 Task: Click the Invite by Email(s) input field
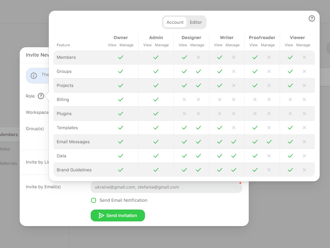(166, 187)
